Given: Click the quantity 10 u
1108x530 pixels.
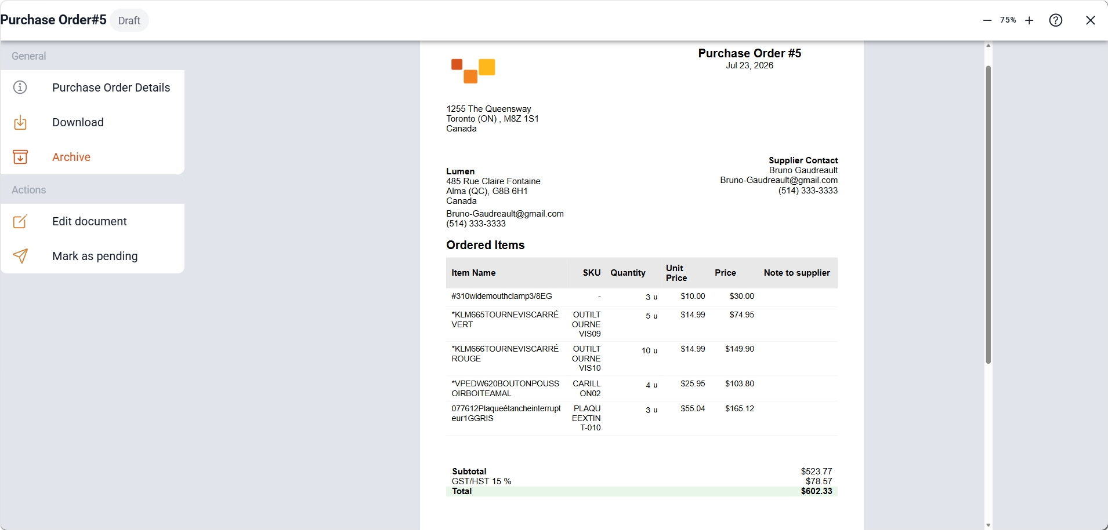Looking at the screenshot, I should [649, 350].
